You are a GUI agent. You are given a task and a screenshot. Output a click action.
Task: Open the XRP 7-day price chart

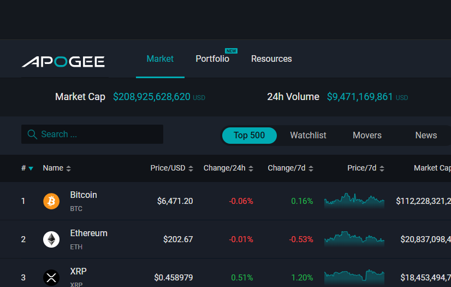tap(354, 277)
